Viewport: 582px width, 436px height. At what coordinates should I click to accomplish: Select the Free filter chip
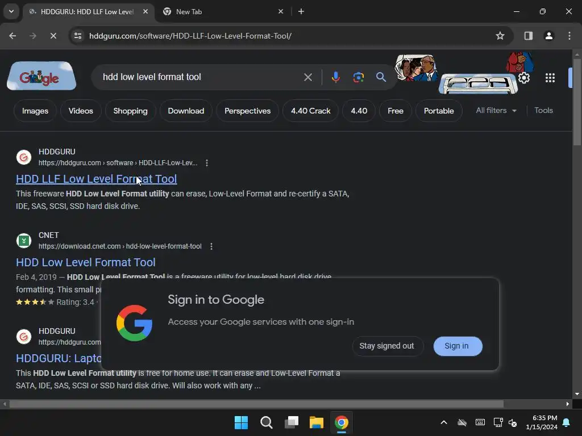[396, 111]
